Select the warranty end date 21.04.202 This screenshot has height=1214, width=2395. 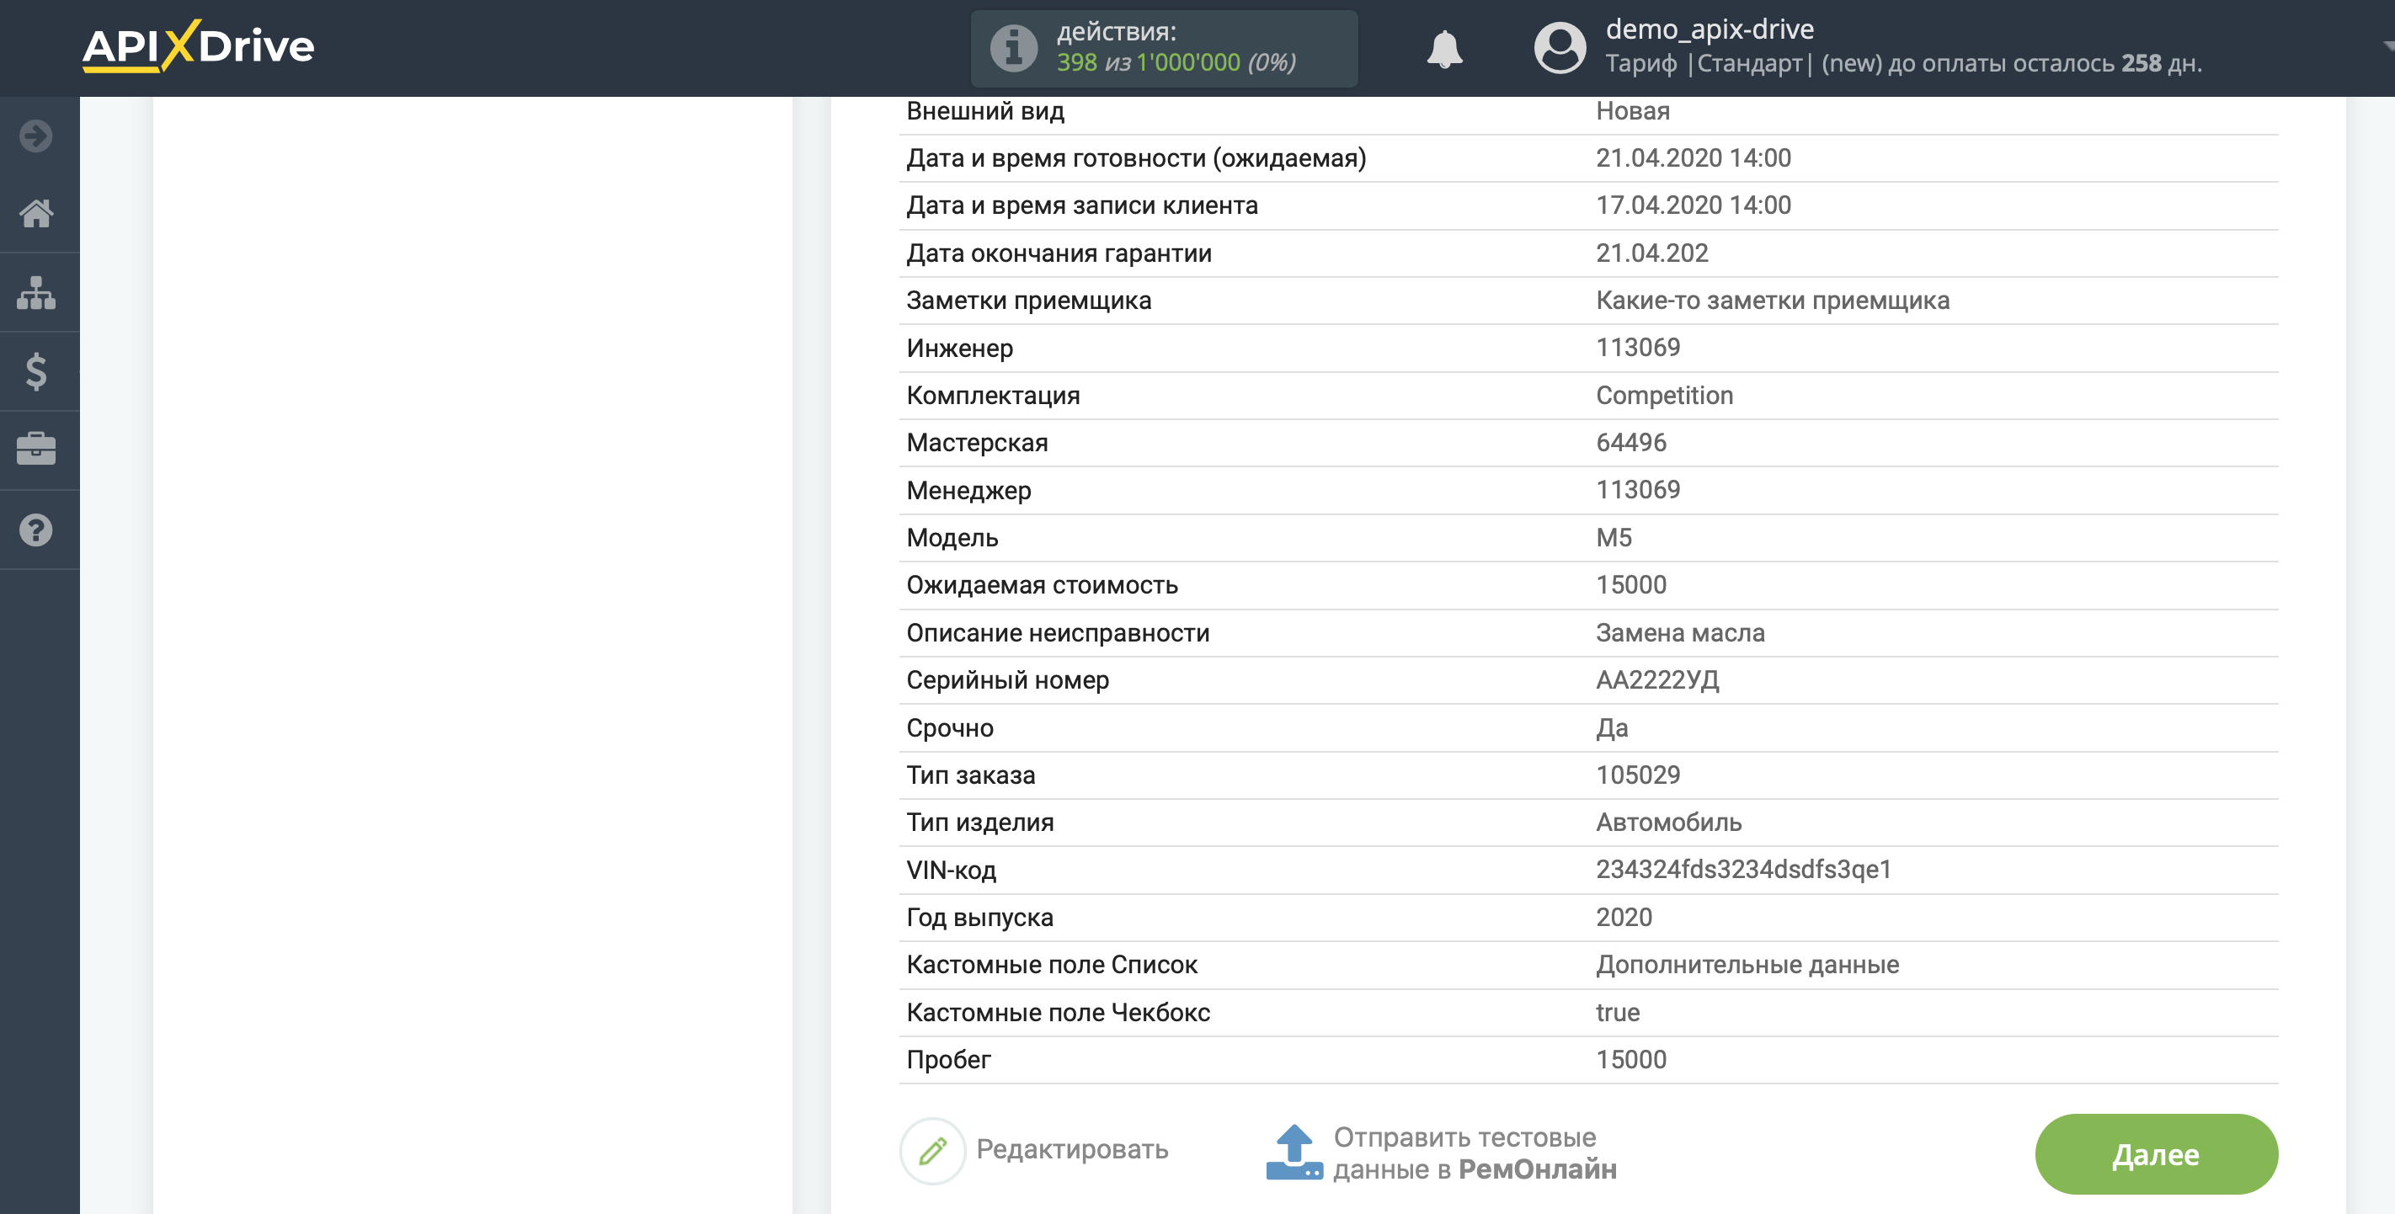click(1652, 253)
